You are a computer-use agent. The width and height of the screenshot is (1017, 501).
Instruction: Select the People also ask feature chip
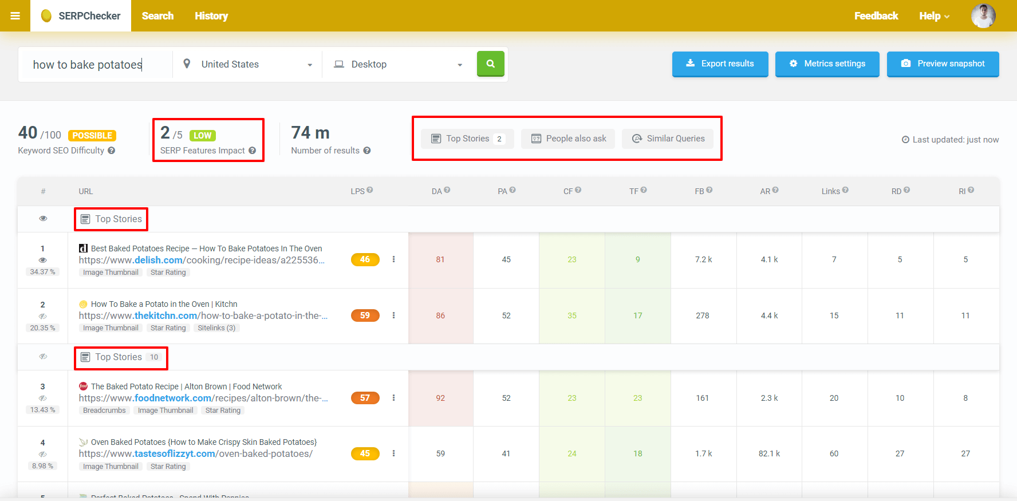[568, 139]
